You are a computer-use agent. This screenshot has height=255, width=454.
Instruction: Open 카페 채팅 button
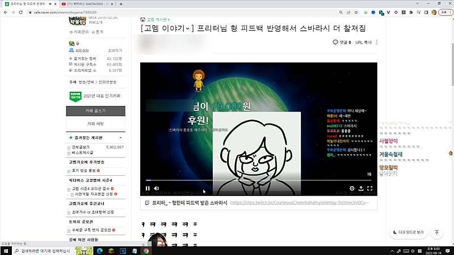pyautogui.click(x=95, y=124)
